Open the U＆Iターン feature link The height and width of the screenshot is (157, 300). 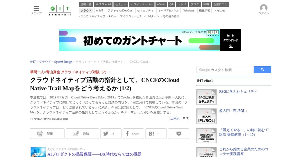[x=152, y=16]
